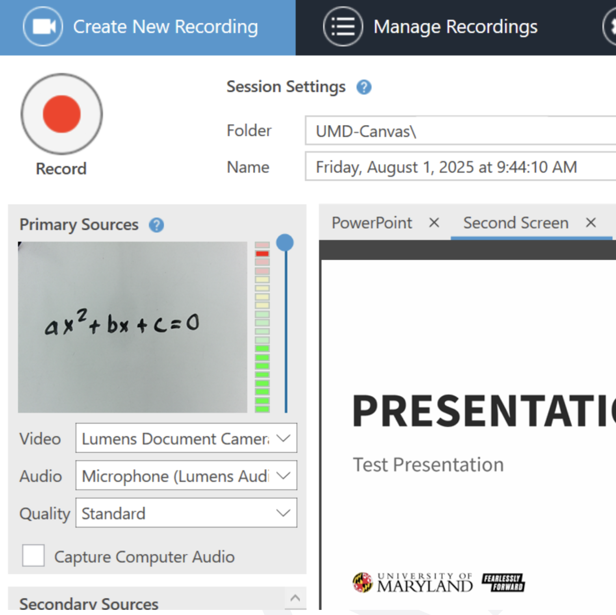Open the Session Settings help icon
Screen dimensions: 616x615
(364, 87)
